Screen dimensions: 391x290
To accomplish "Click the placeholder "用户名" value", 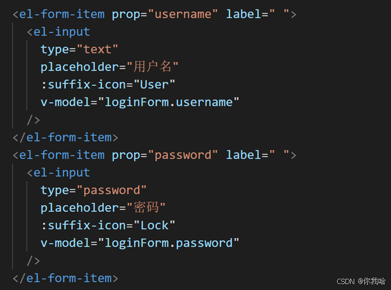I will click(152, 67).
